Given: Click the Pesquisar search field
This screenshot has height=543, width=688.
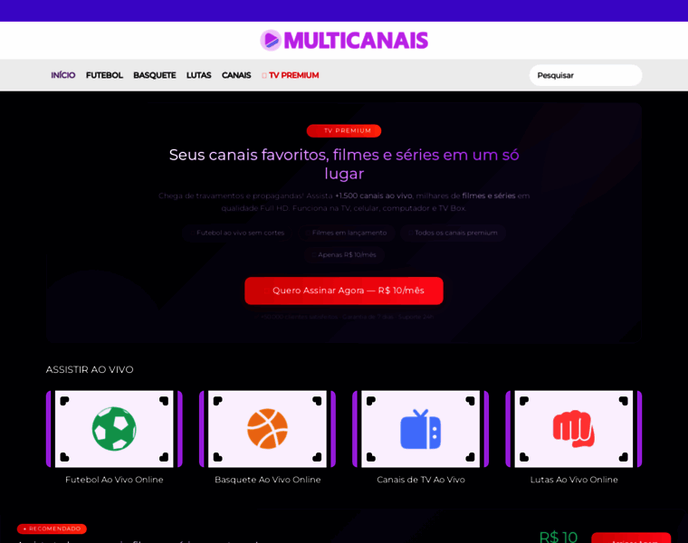Looking at the screenshot, I should (586, 75).
